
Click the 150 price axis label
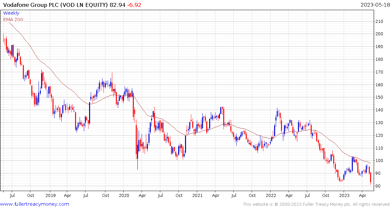379,98
